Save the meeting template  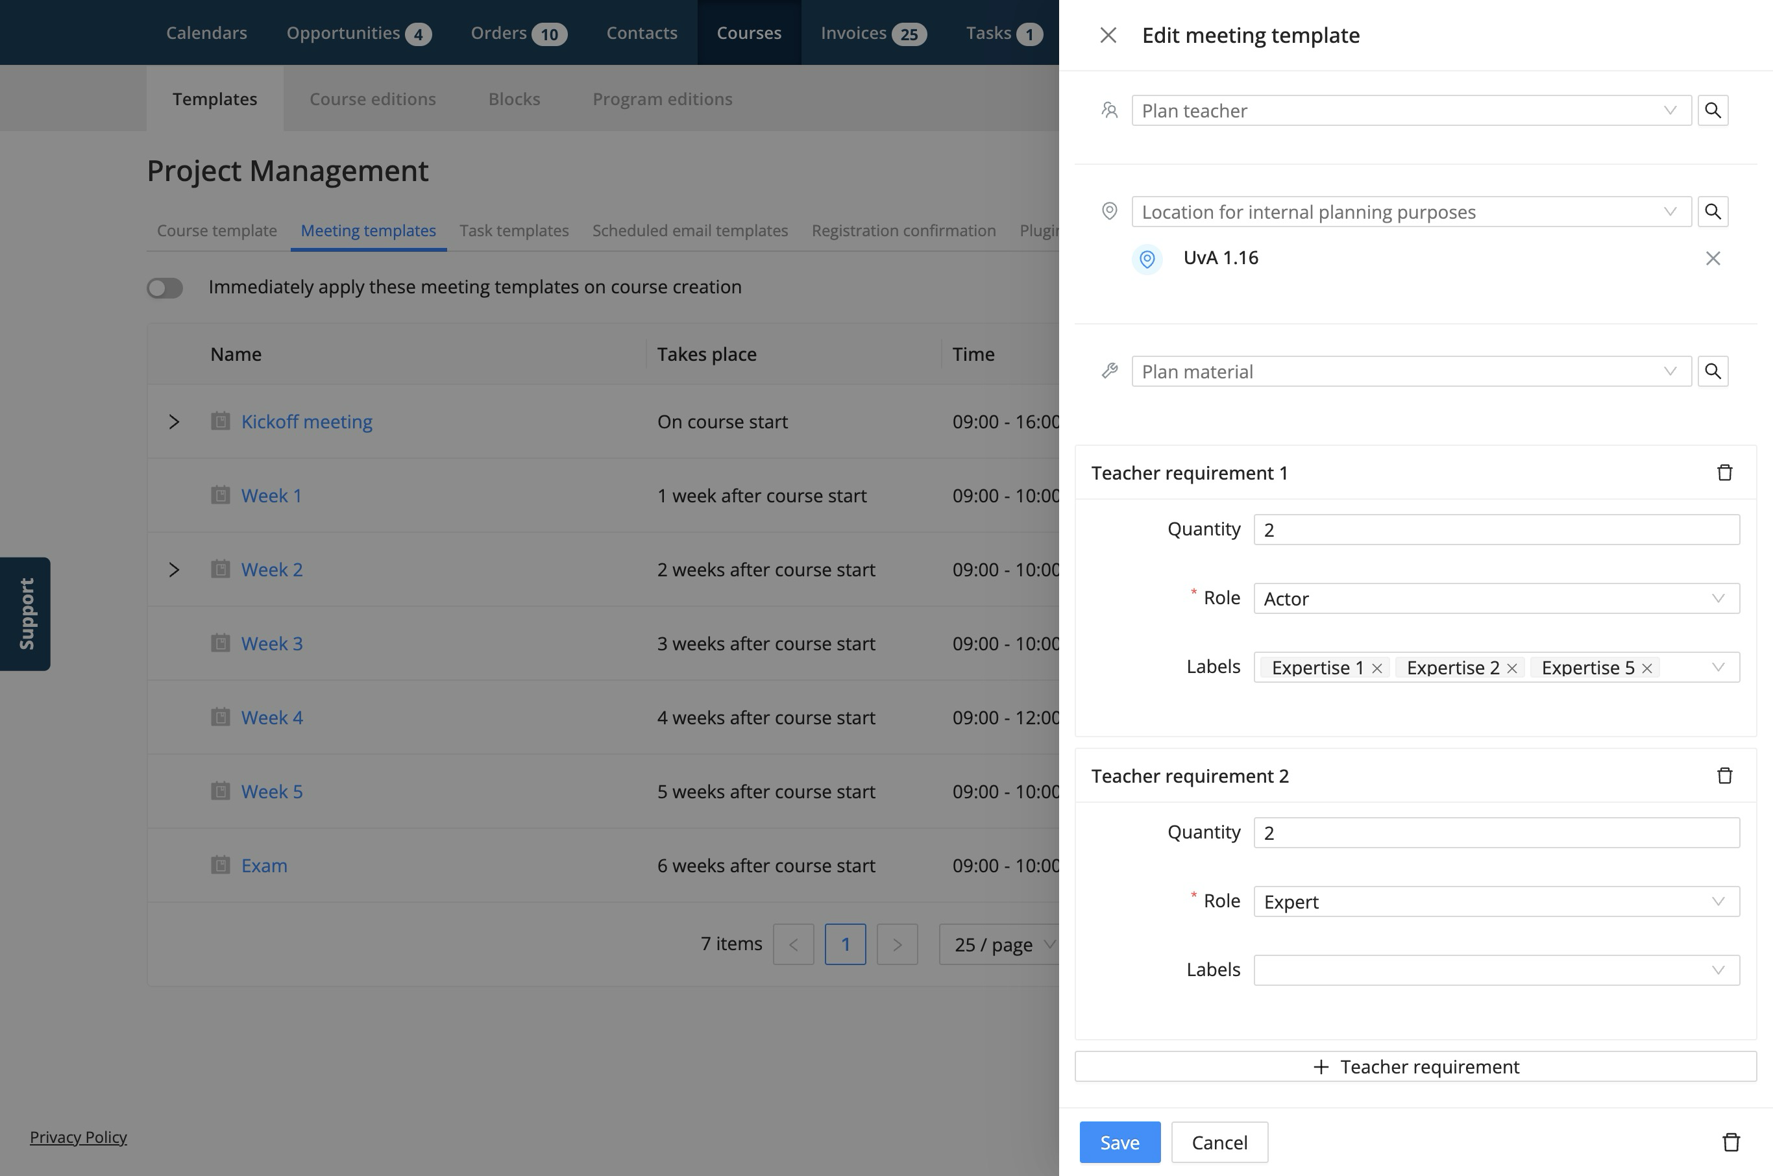point(1119,1142)
